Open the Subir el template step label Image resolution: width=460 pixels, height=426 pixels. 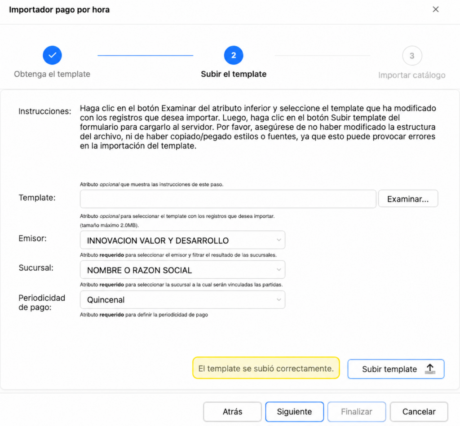tap(234, 74)
